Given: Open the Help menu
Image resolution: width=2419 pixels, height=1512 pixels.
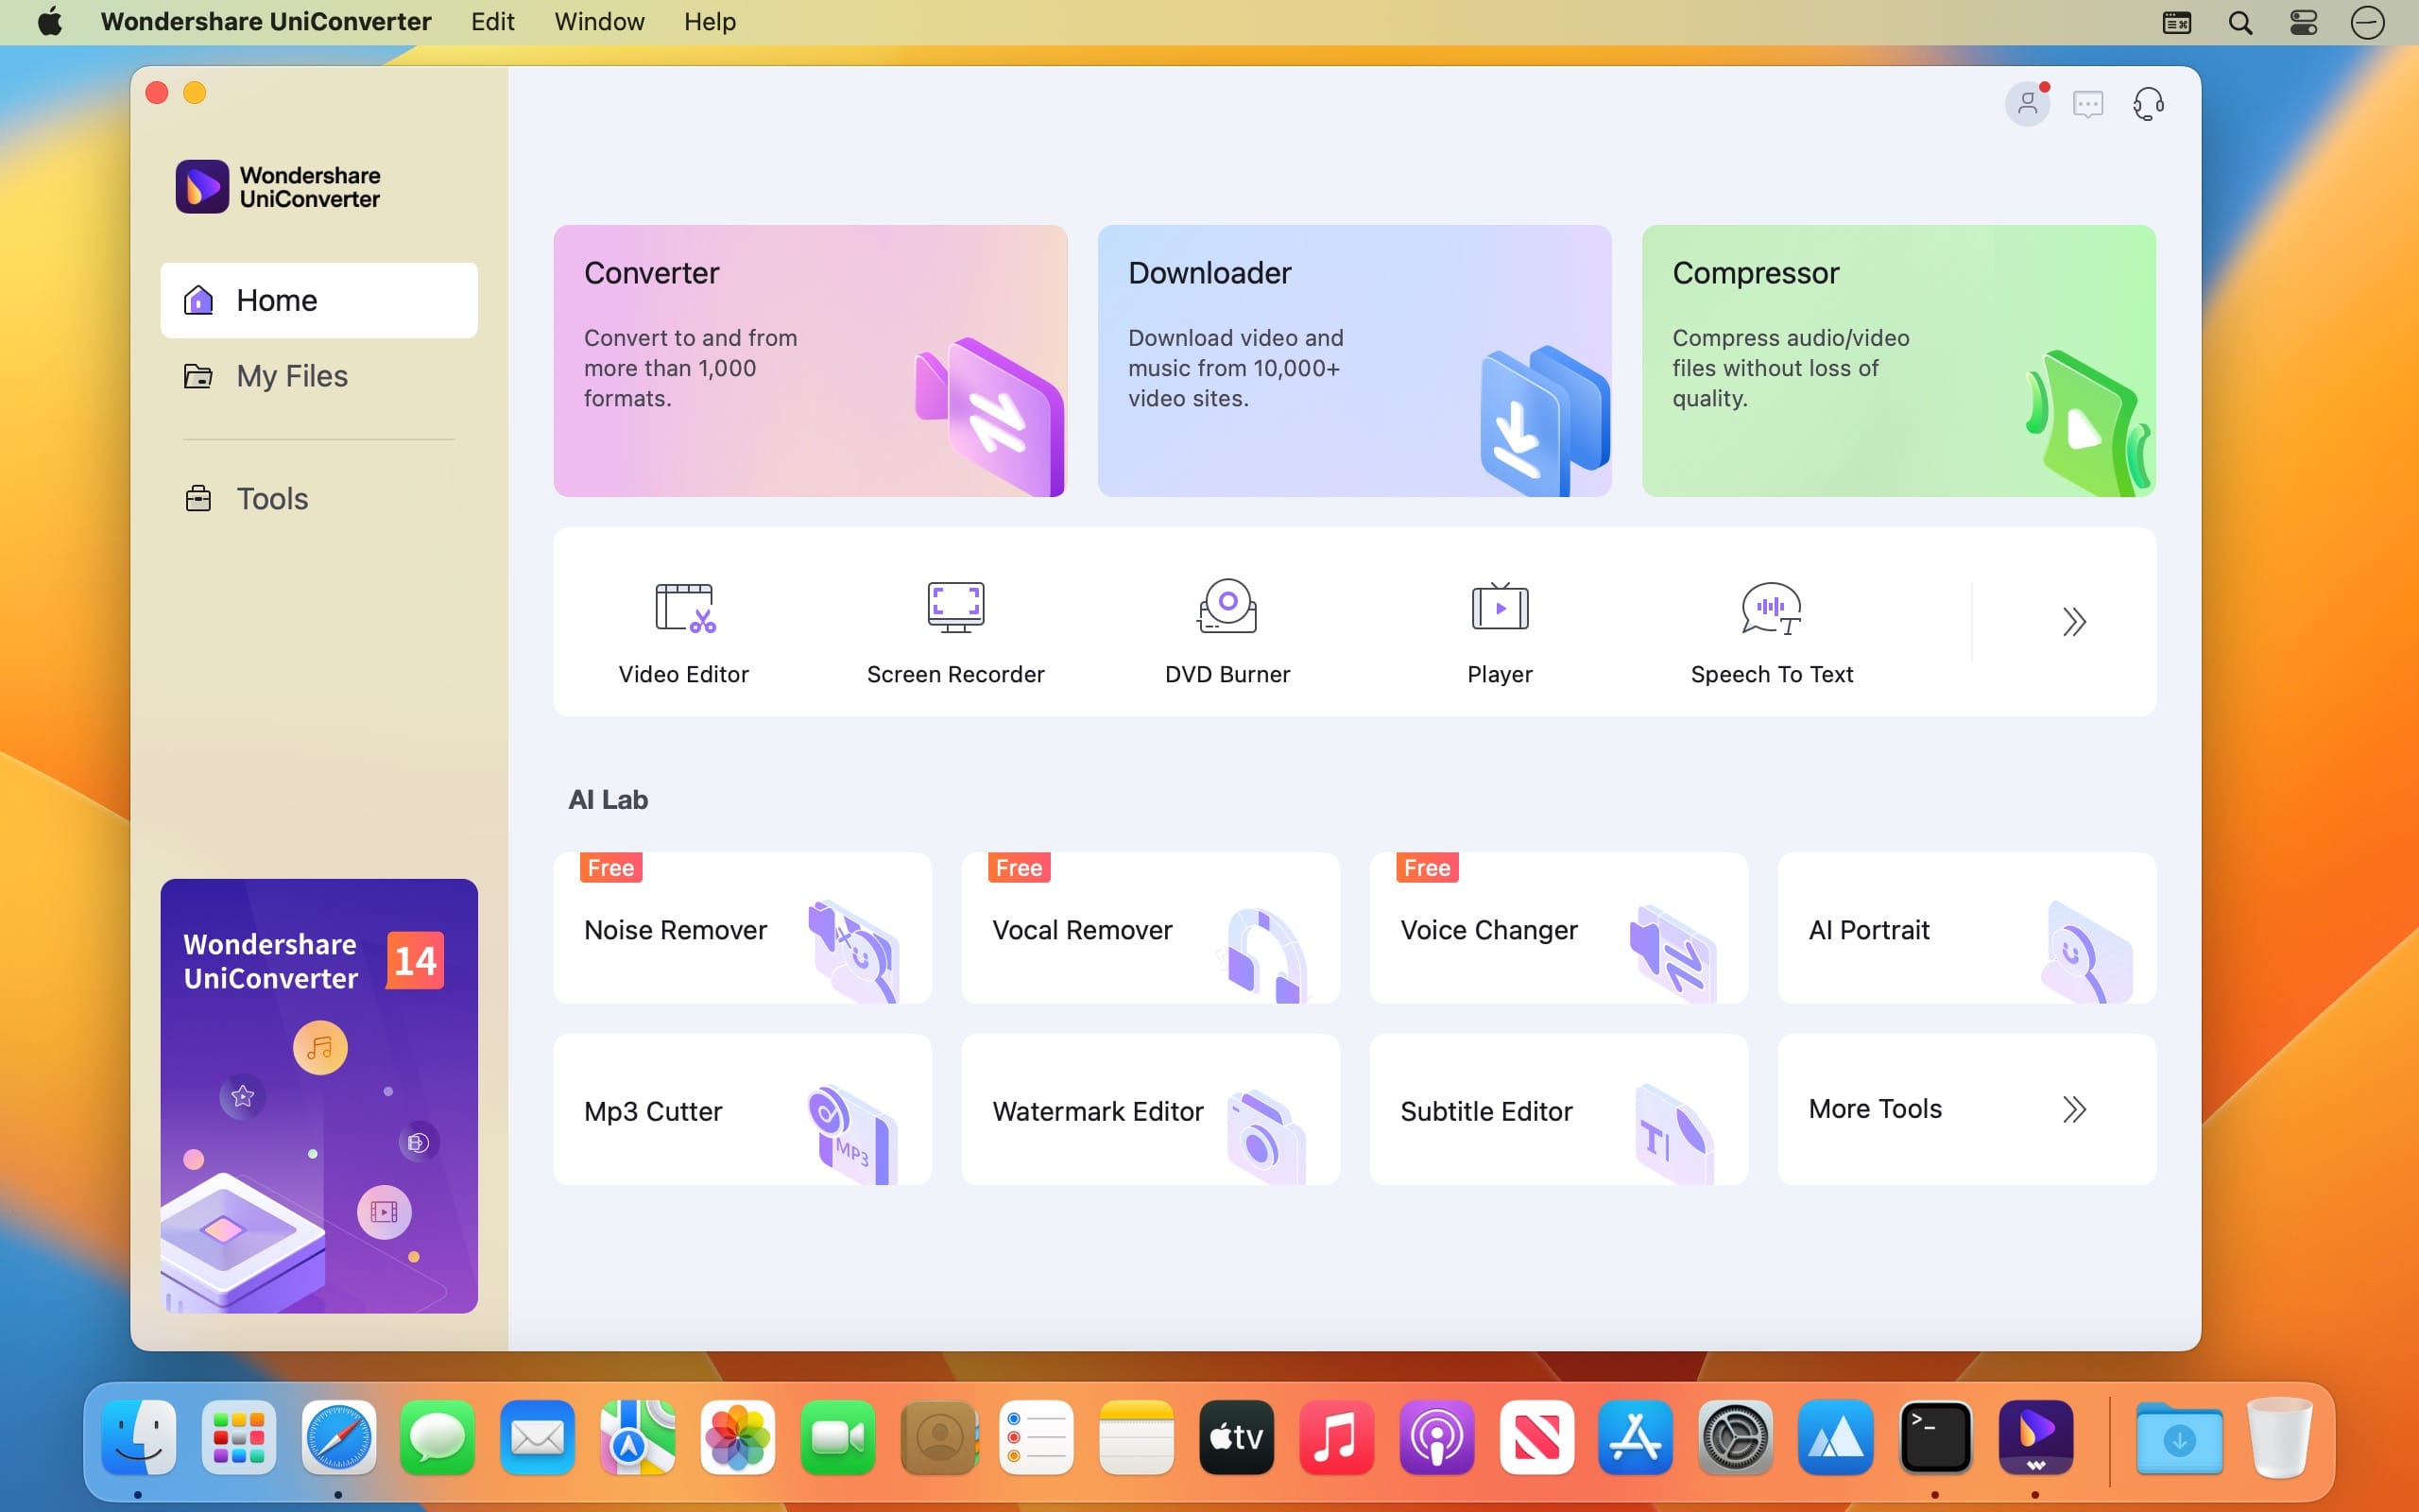Looking at the screenshot, I should [710, 22].
